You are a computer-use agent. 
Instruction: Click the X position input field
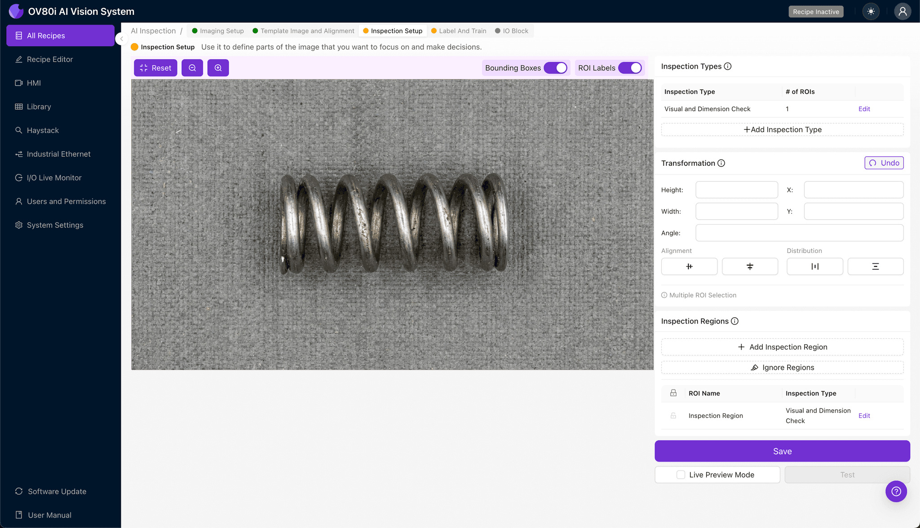coord(854,190)
